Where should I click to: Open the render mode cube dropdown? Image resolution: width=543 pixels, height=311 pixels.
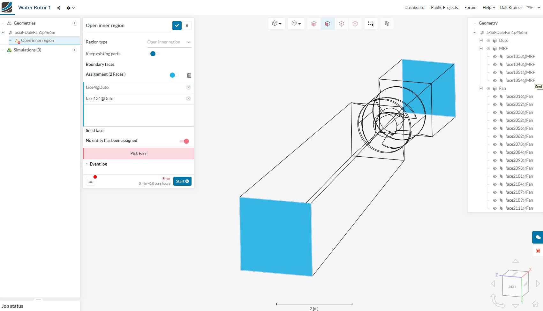(296, 24)
